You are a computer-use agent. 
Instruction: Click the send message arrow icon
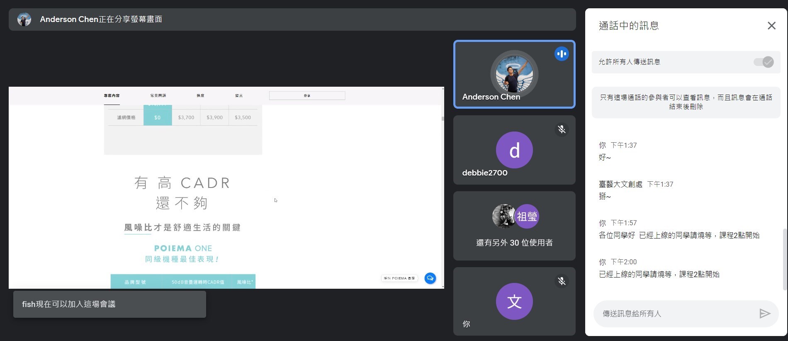pos(764,314)
